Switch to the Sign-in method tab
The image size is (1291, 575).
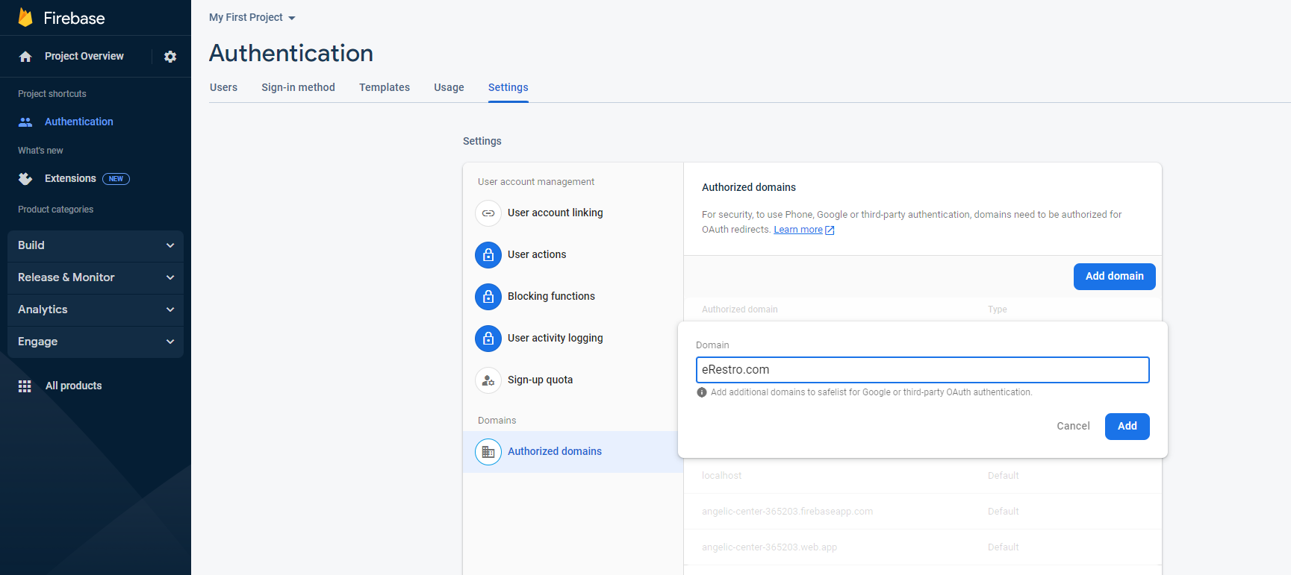click(298, 87)
